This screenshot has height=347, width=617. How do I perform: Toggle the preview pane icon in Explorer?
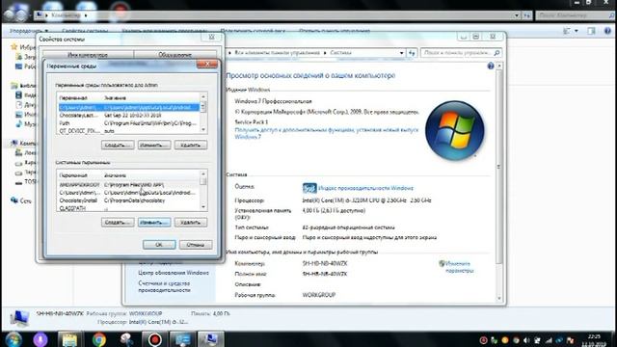pos(591,31)
